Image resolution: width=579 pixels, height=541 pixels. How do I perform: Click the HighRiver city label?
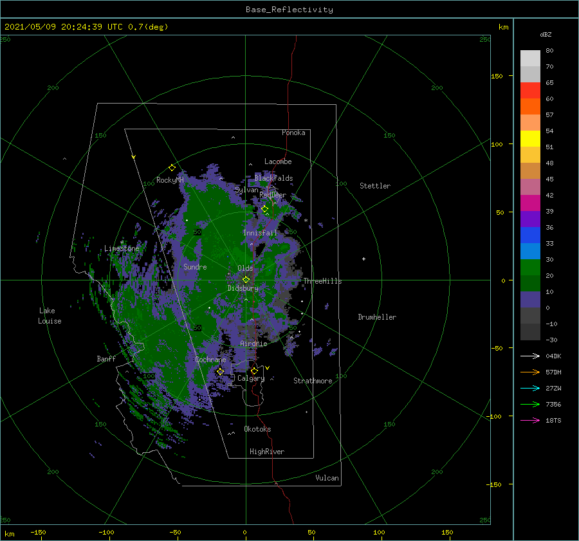(x=267, y=452)
